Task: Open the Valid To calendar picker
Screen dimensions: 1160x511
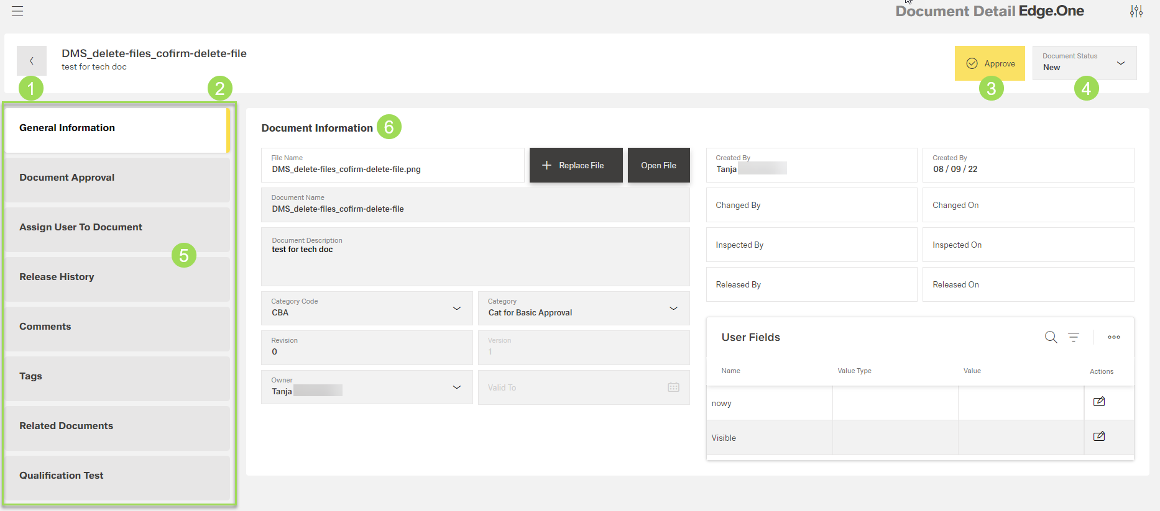Action: (673, 387)
